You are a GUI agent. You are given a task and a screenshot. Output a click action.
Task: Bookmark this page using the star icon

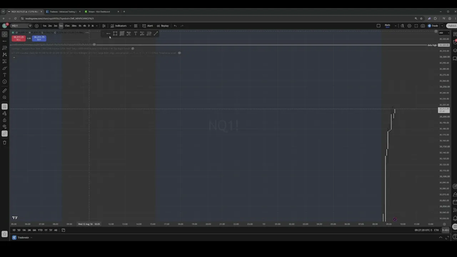(x=421, y=18)
